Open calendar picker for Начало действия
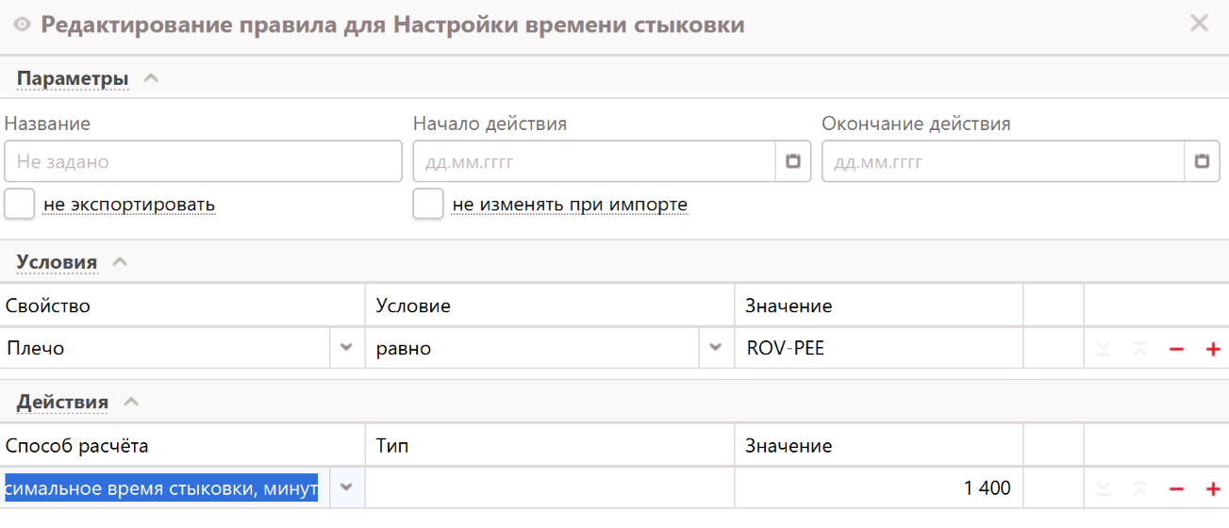 click(793, 161)
